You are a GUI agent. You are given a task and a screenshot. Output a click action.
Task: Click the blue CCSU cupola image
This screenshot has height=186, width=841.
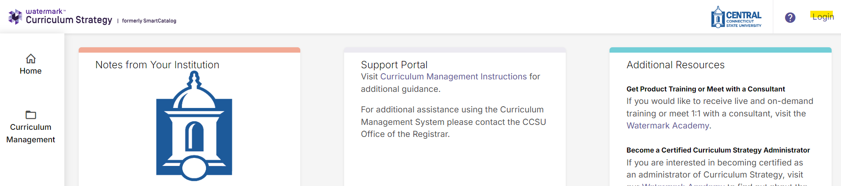[194, 126]
